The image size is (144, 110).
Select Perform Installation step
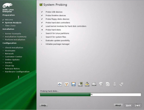tap(15, 40)
